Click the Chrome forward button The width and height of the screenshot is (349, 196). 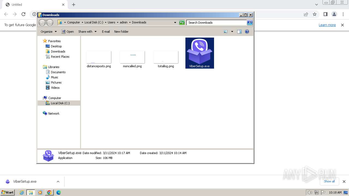(x=15, y=14)
